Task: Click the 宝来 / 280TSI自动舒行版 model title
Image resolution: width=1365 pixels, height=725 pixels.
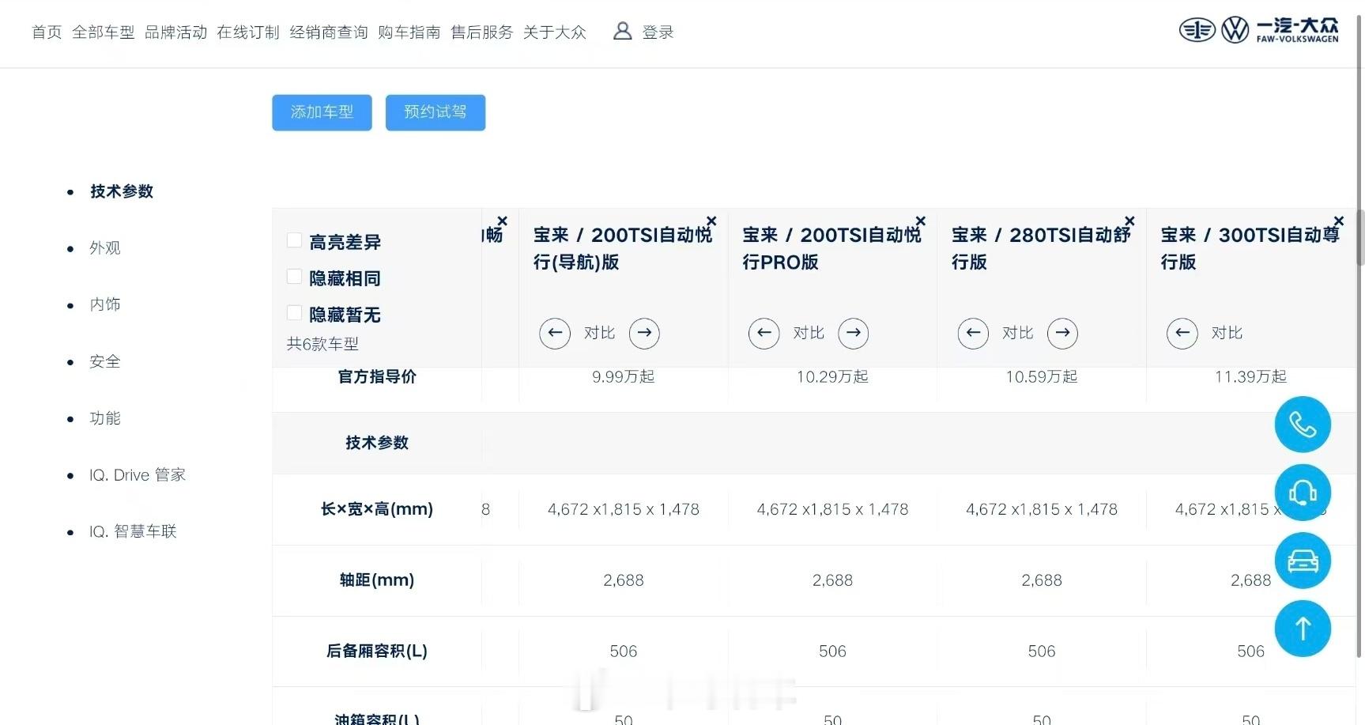Action: [x=1041, y=248]
